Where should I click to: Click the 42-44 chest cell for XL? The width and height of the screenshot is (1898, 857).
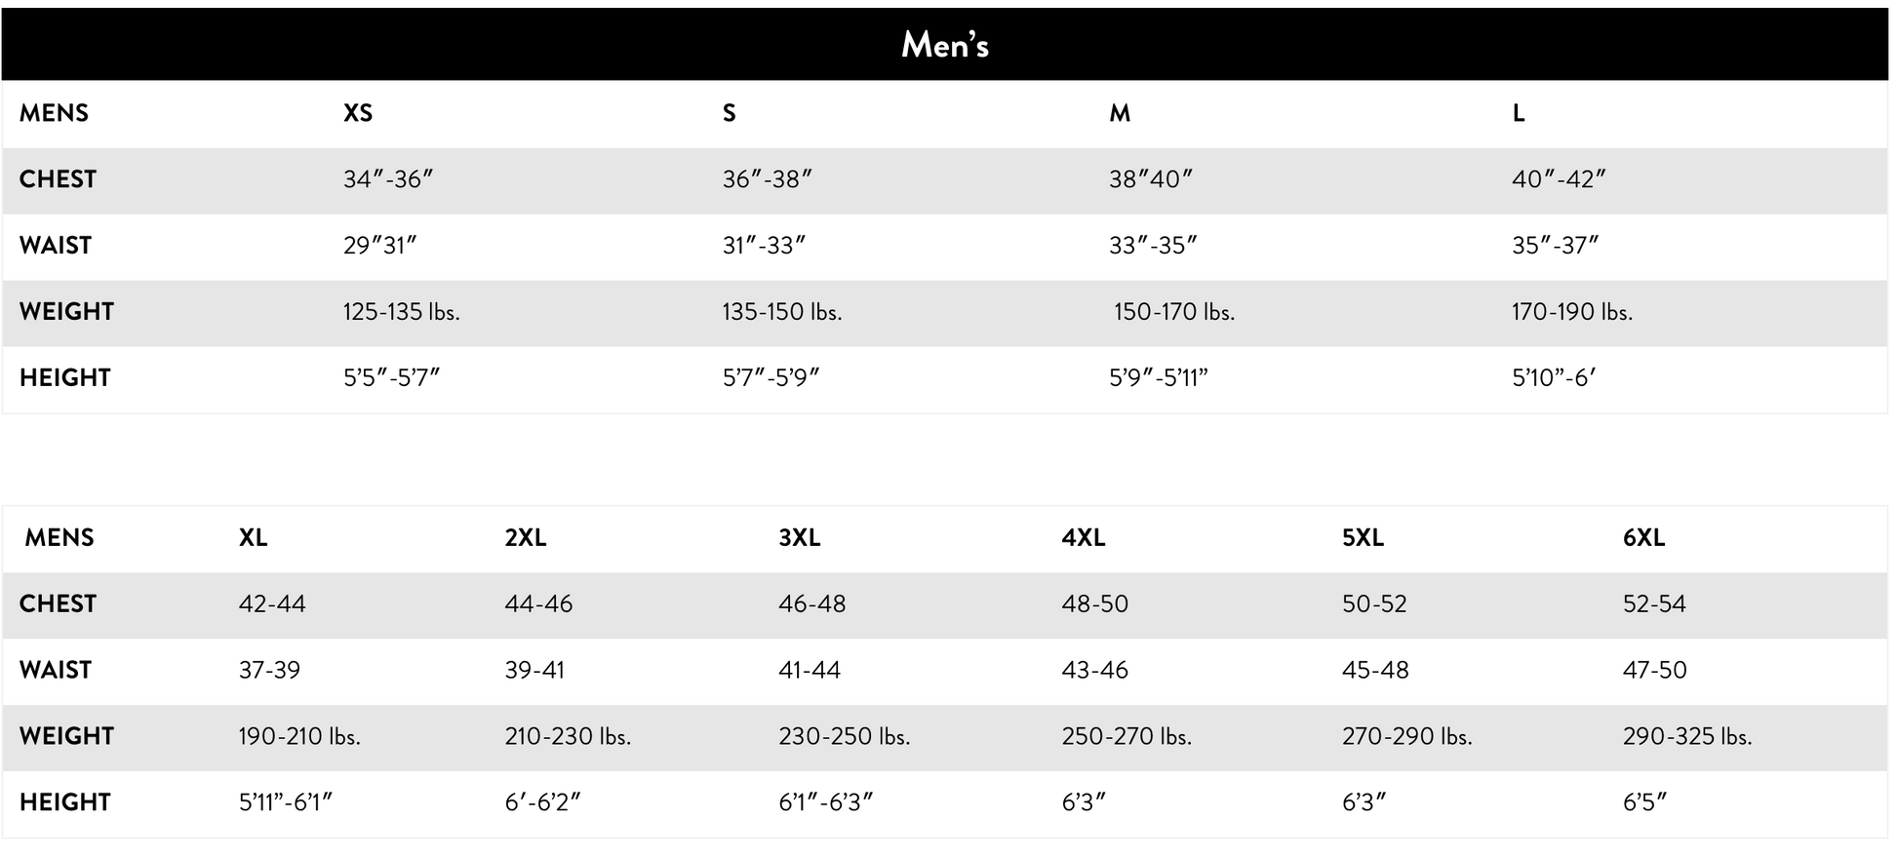[x=272, y=604]
